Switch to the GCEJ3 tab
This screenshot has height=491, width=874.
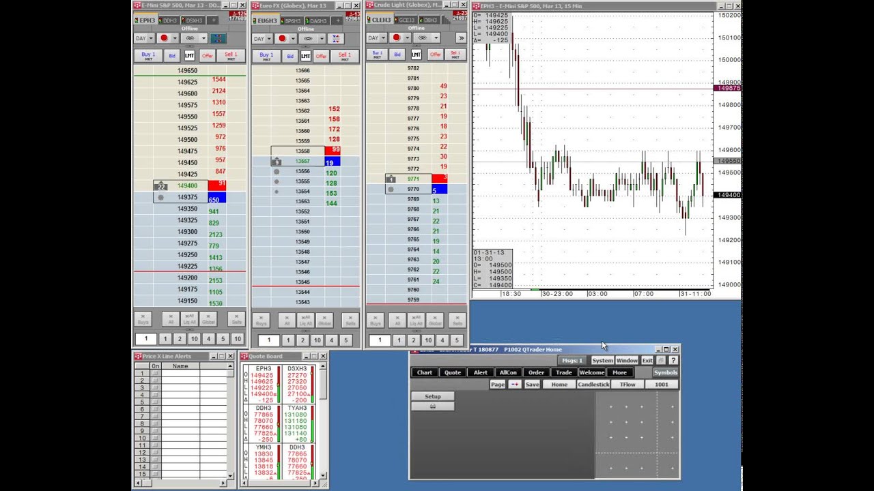tap(406, 20)
